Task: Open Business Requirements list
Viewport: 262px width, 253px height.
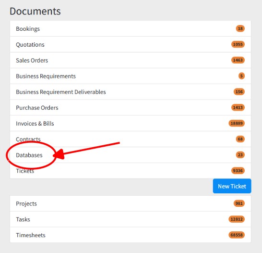Action: pyautogui.click(x=131, y=76)
